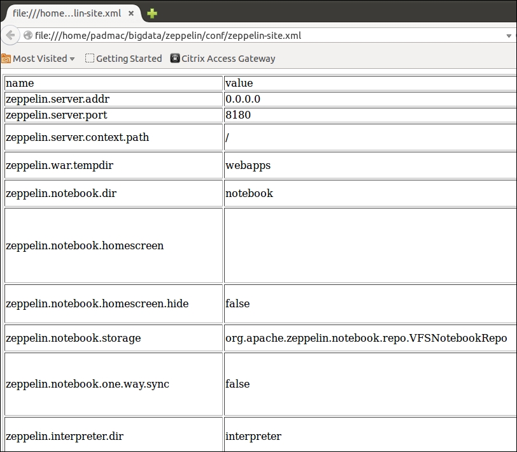Select the file:///home...lin-site.xml tab
517x452 pixels.
(x=73, y=13)
